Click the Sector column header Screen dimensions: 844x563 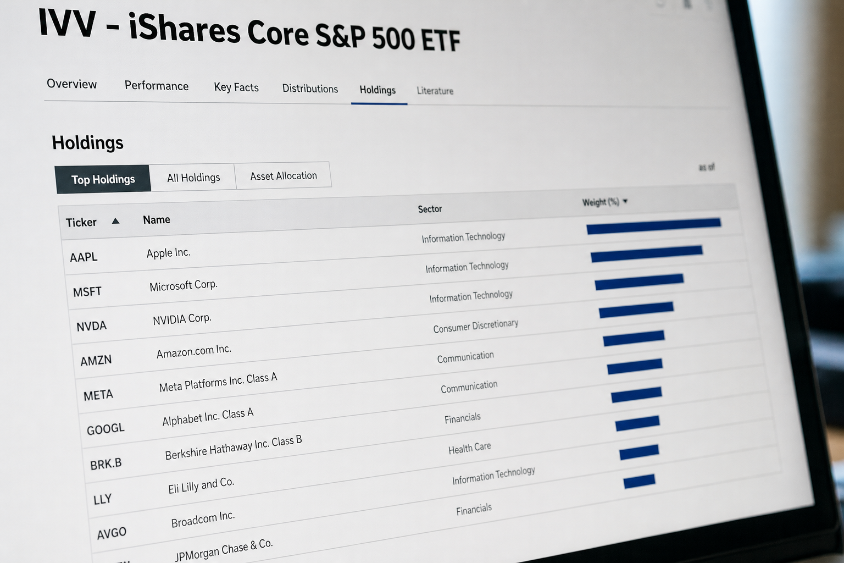pyautogui.click(x=430, y=209)
